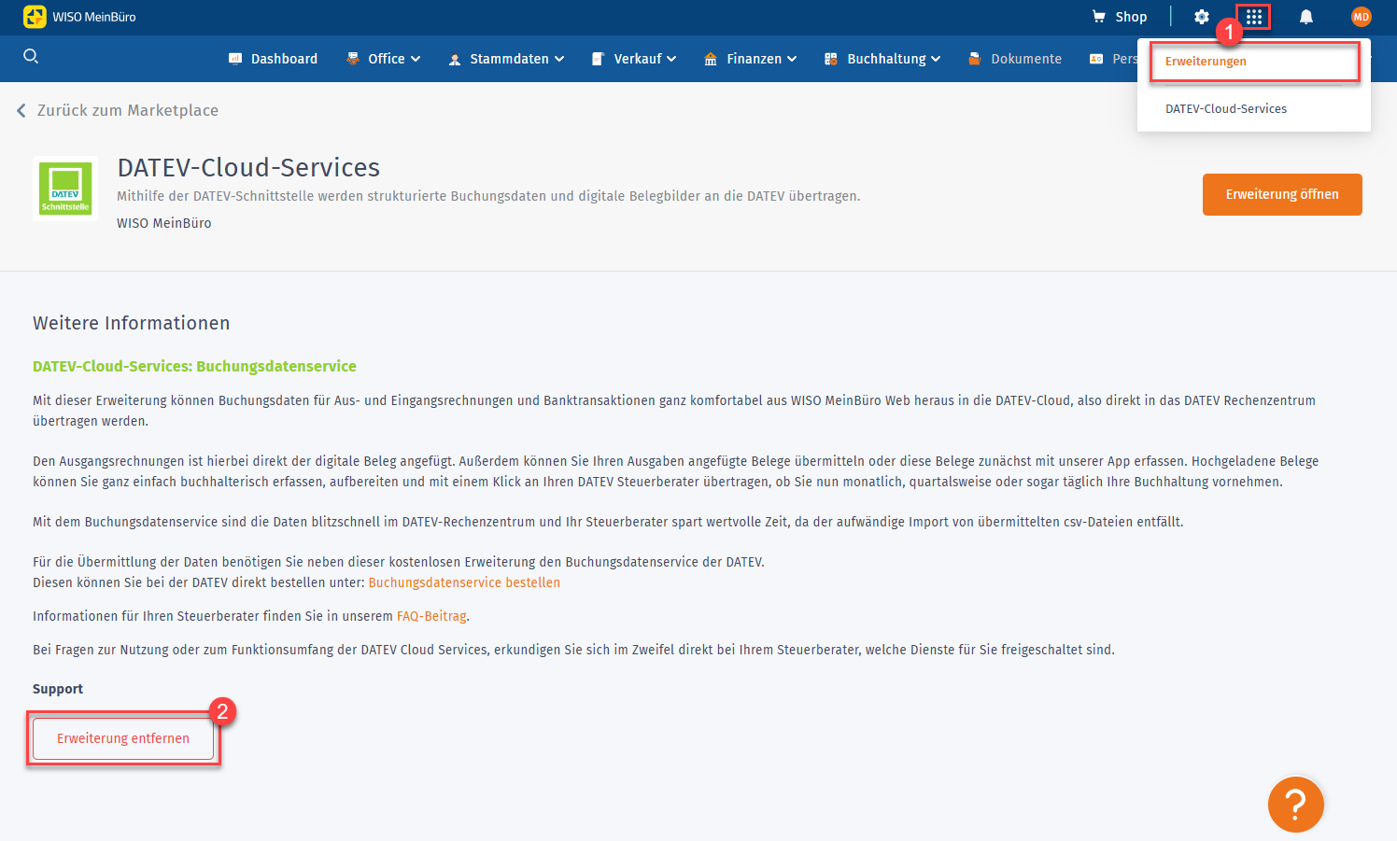Open the Buchungsdatenservice bestellen link
The height and width of the screenshot is (841, 1397).
tap(464, 582)
